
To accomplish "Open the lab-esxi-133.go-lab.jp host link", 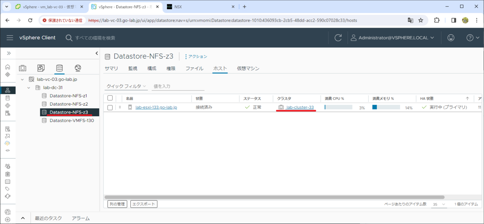I will point(156,107).
